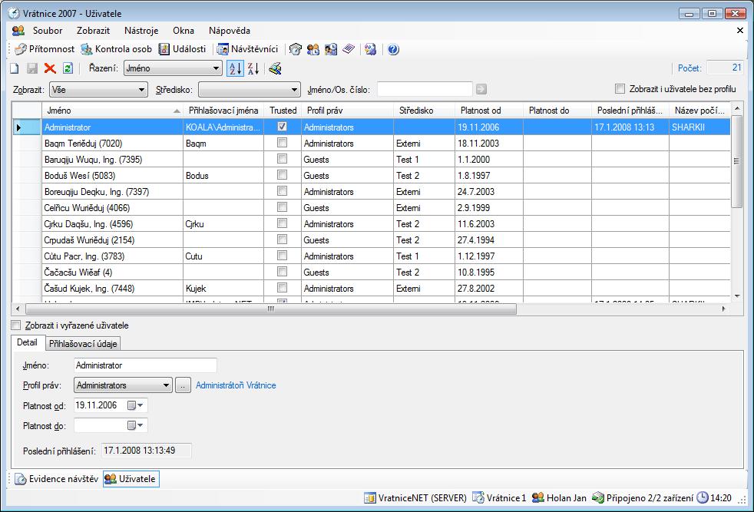The height and width of the screenshot is (512, 754).
Task: Open the calendar picker for Platnost od
Action: click(135, 406)
